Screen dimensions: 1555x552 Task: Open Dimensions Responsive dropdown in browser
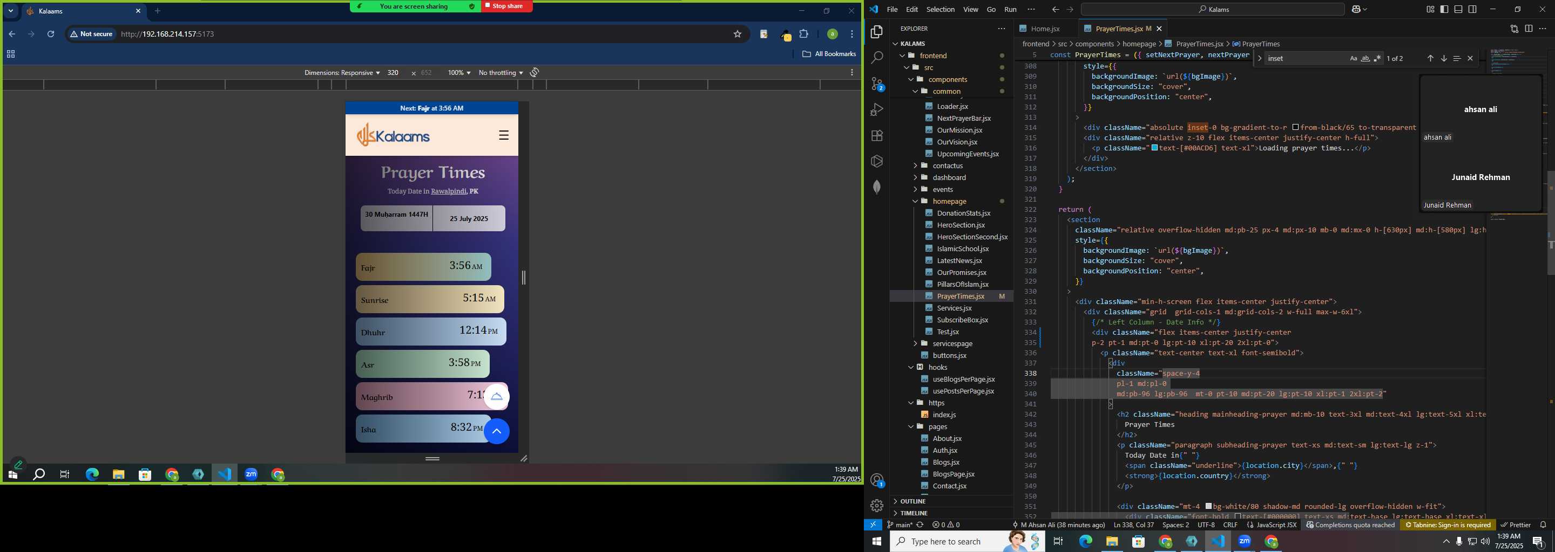click(342, 73)
